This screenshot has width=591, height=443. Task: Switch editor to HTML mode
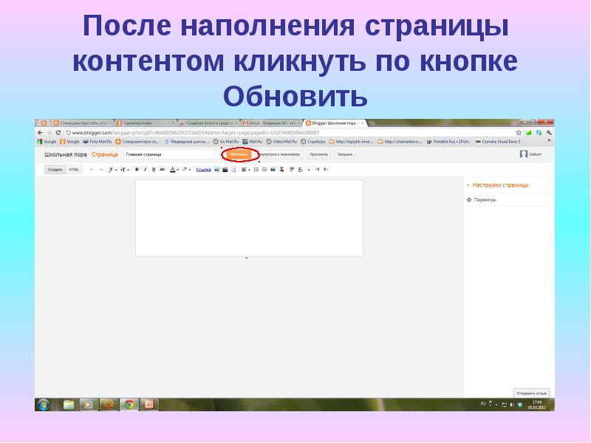(x=74, y=170)
